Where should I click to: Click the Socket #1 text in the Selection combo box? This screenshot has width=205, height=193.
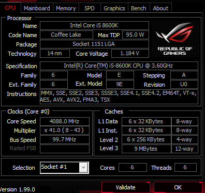tap(54, 167)
